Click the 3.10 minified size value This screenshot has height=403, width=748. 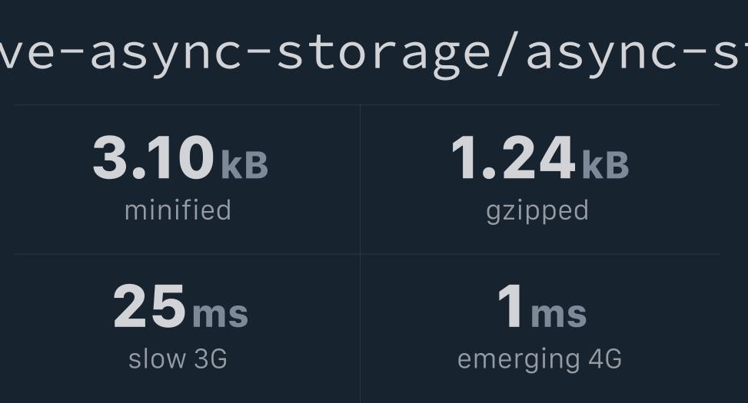pyautogui.click(x=153, y=158)
